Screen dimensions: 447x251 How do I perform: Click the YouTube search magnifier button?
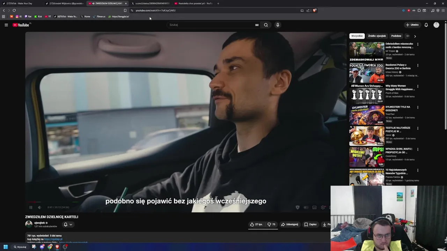coord(266,25)
